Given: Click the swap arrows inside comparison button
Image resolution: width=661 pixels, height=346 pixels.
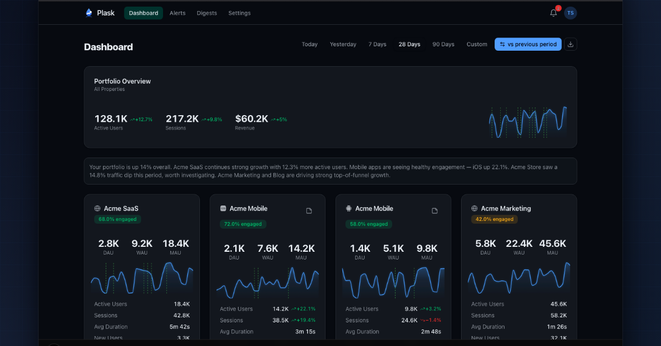Looking at the screenshot, I should tap(502, 44).
